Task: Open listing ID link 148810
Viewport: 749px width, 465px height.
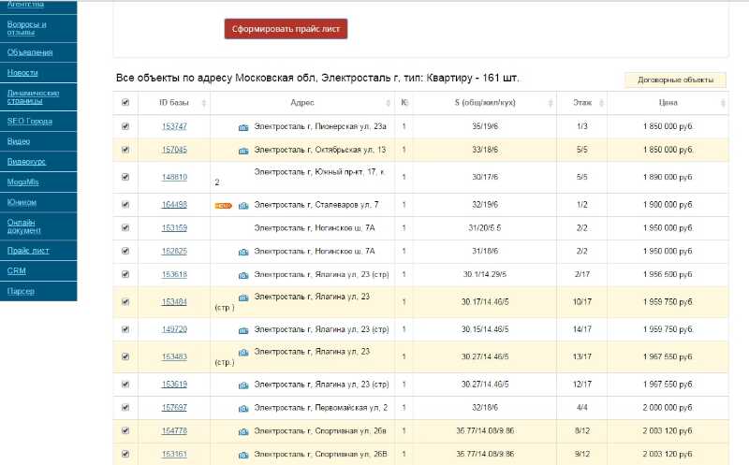Action: (174, 177)
